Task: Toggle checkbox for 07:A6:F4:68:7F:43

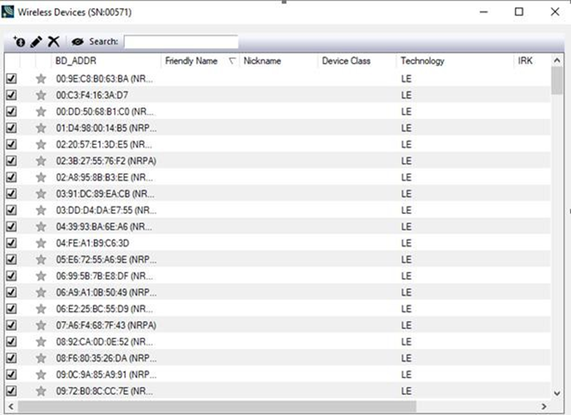Action: click(11, 325)
